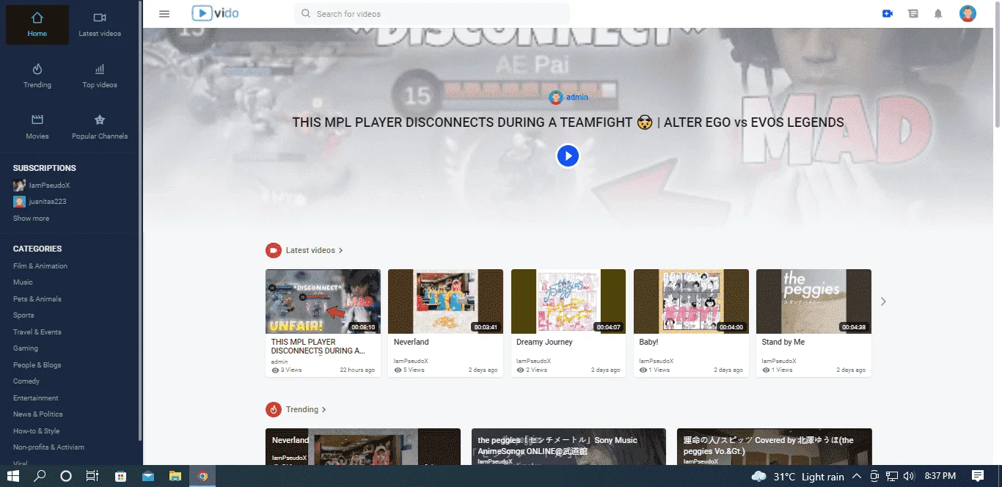Screen dimensions: 1002x487
Task: Open the messages icon in header
Action: point(913,14)
